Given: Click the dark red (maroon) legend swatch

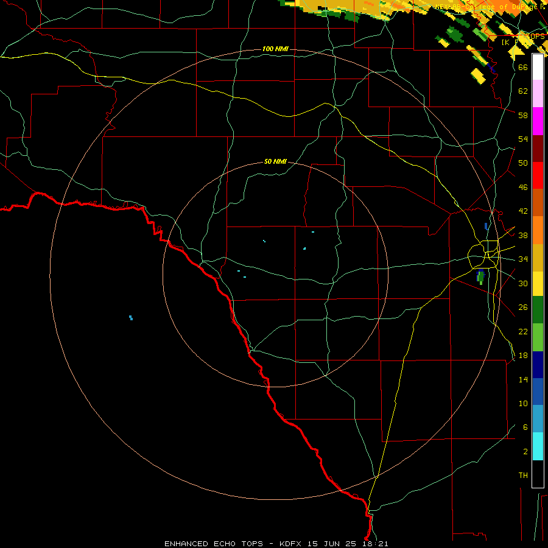Looking at the screenshot, I should pos(538,148).
